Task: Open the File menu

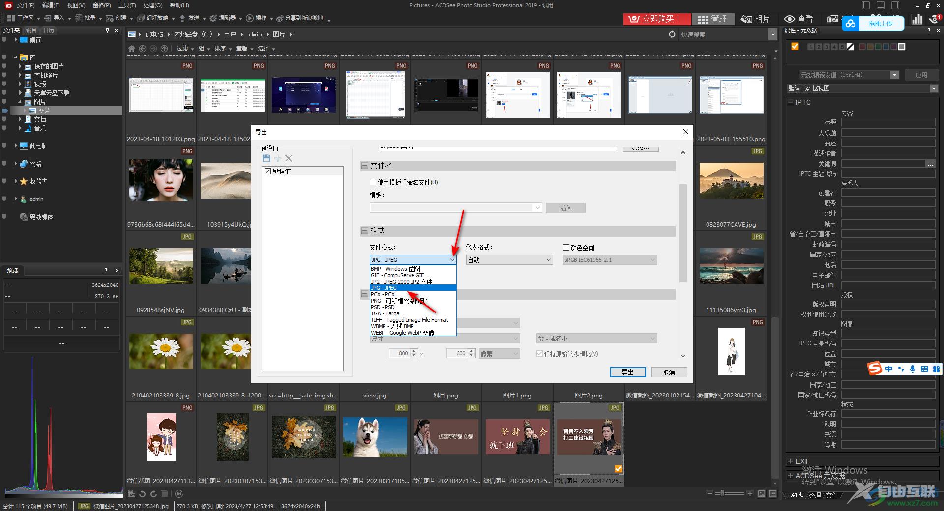Action: tap(26, 5)
